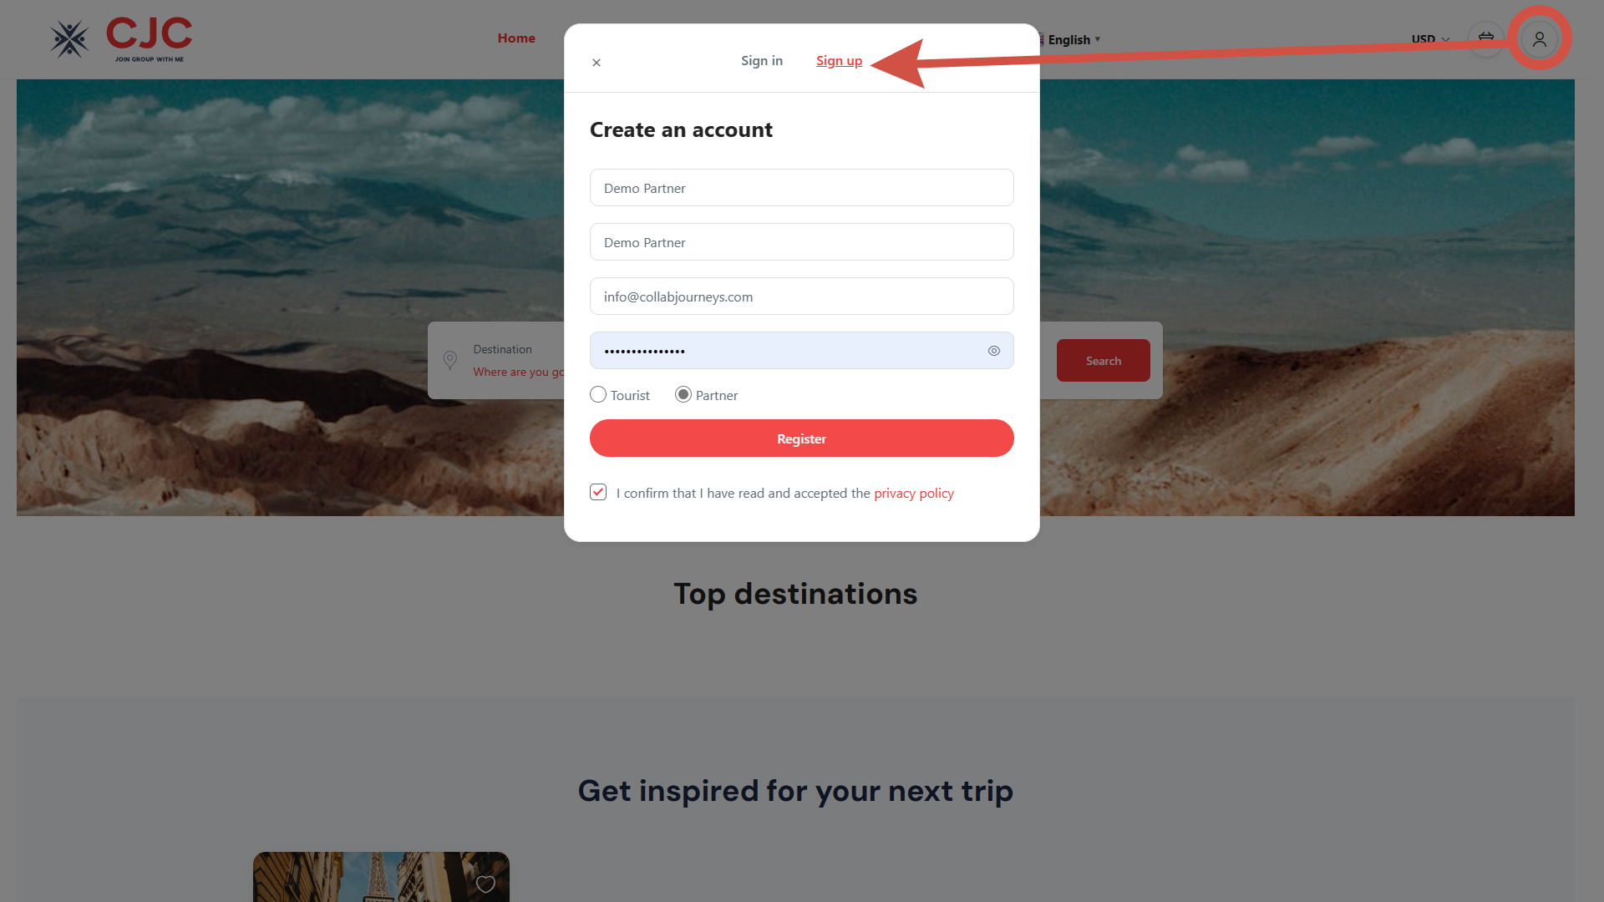Click the red Search button
Viewport: 1604px width, 902px height.
(x=1104, y=361)
